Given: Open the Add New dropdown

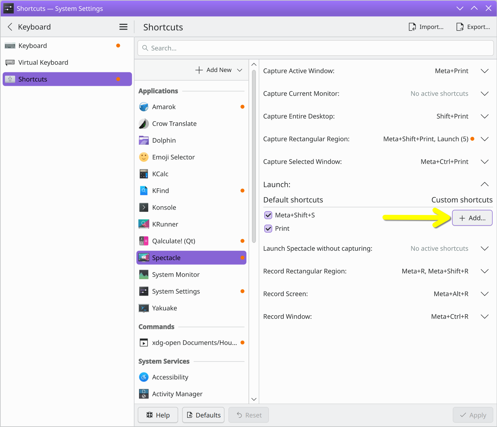Looking at the screenshot, I should [219, 70].
